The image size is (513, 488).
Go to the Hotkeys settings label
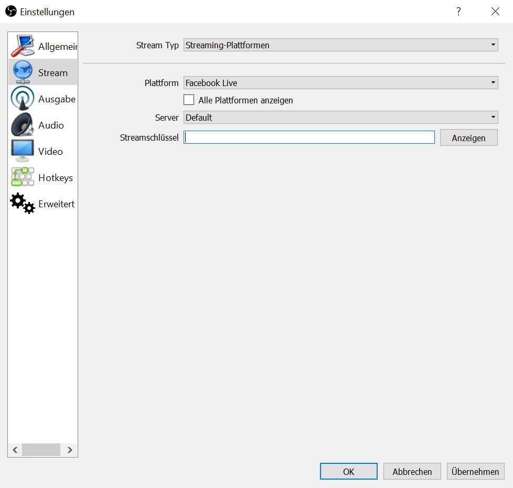tap(55, 178)
